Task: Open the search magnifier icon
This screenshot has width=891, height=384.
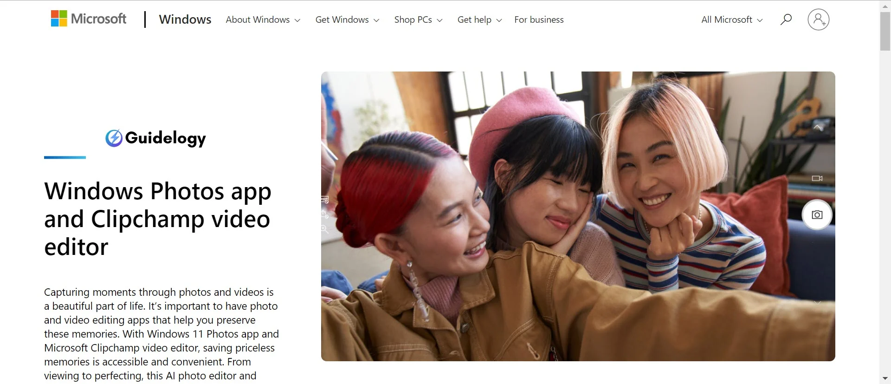Action: 786,20
